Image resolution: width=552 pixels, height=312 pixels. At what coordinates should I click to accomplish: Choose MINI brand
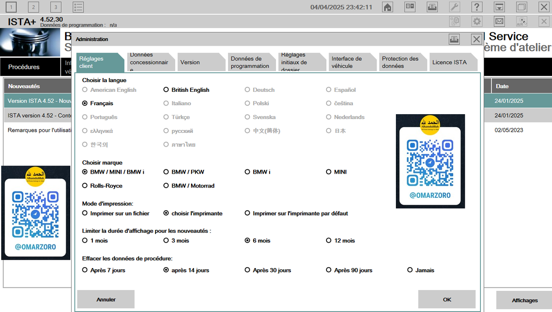(x=336, y=172)
